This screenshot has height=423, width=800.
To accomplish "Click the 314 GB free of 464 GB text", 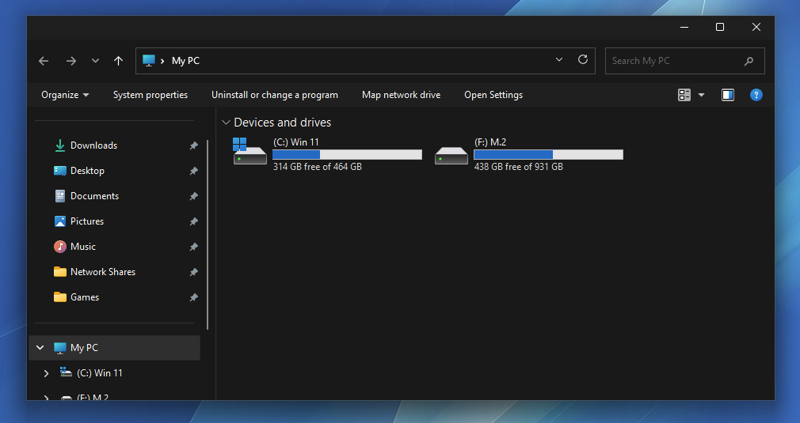I will pyautogui.click(x=318, y=167).
